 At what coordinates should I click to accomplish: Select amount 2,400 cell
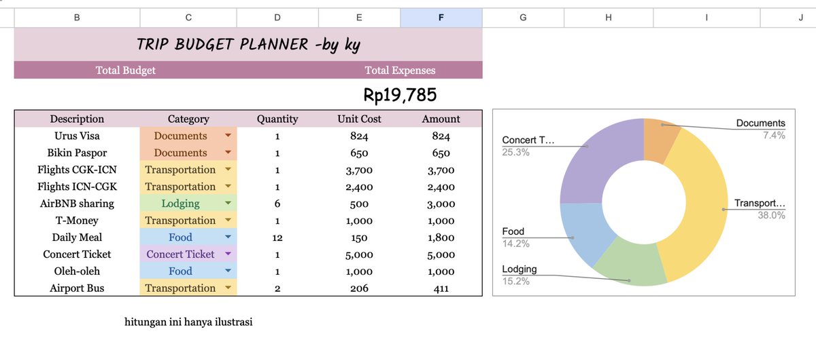tap(441, 187)
